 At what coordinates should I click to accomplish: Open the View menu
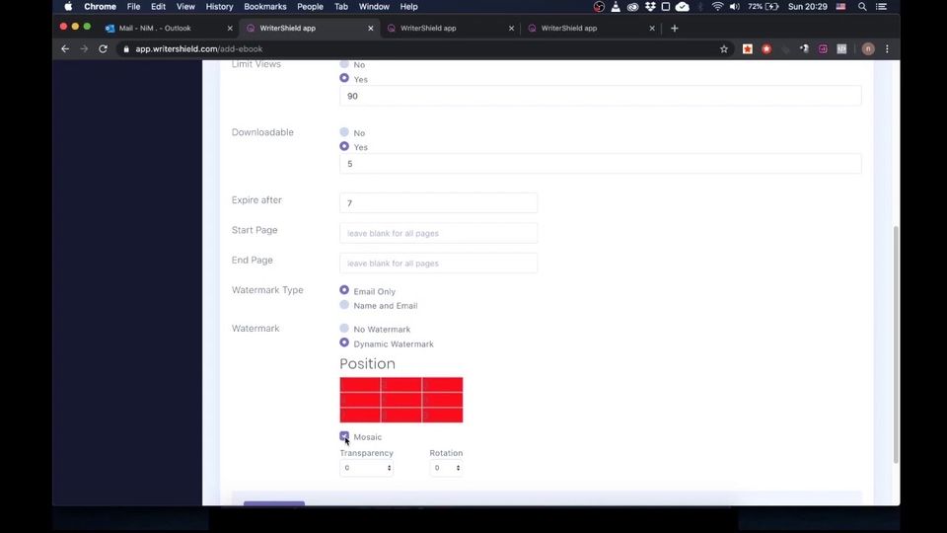click(185, 7)
